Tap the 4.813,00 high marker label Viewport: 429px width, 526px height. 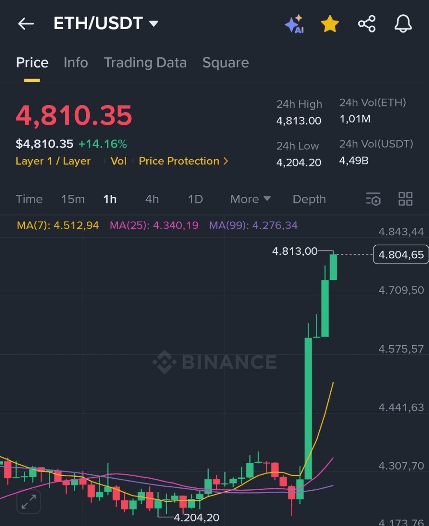[295, 251]
